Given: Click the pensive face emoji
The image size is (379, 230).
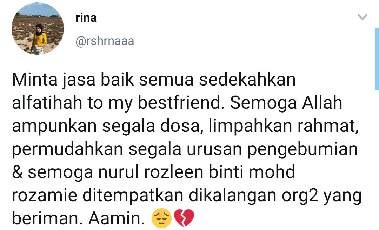Looking at the screenshot, I should click(161, 218).
